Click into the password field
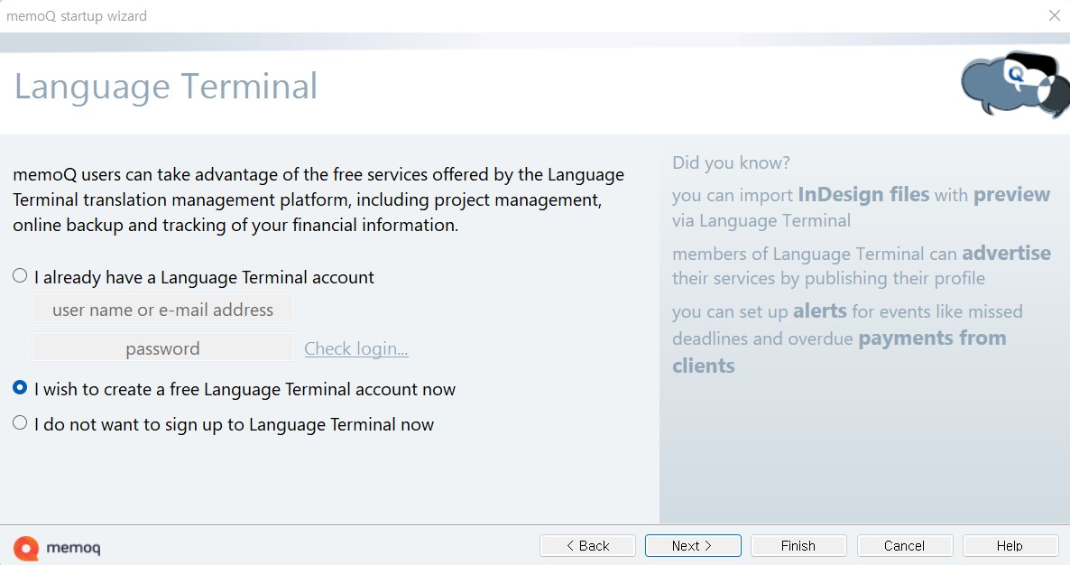Screen dimensions: 1070x565 point(162,348)
